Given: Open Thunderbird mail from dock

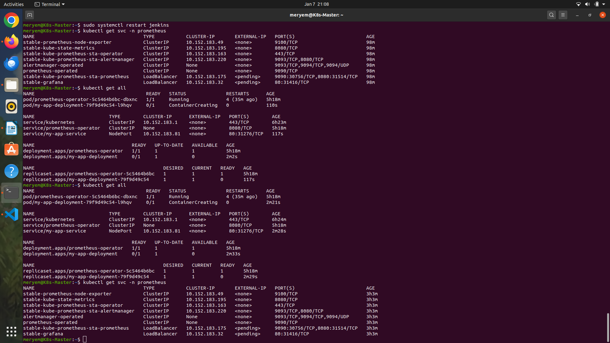Looking at the screenshot, I should [x=11, y=63].
